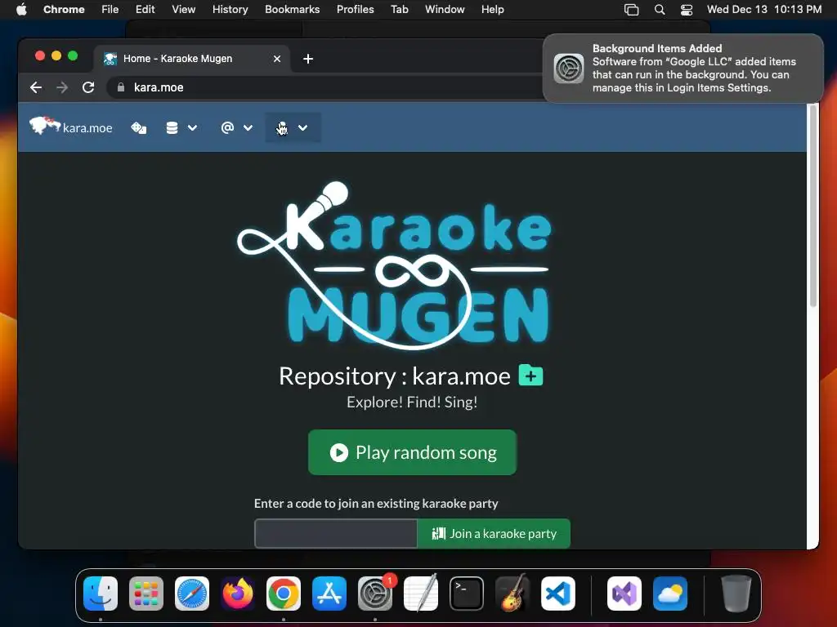Select the Home - Karaoke Mugen tab

pyautogui.click(x=191, y=59)
